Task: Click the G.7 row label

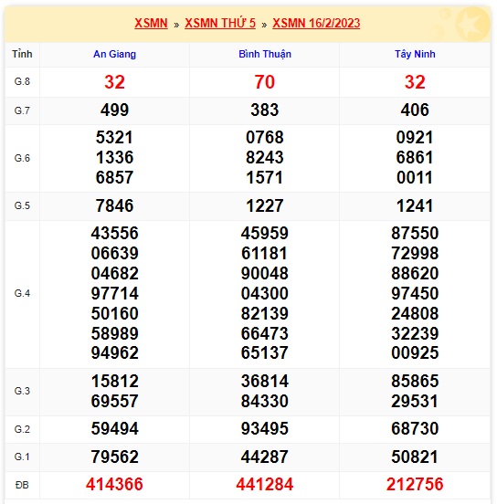Action: (x=22, y=110)
